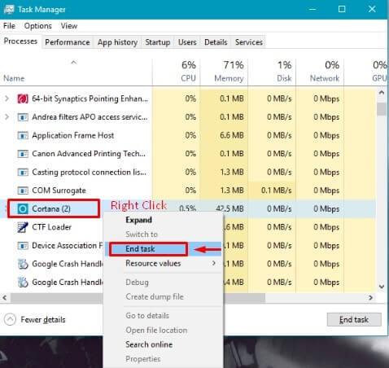Choose Resource values in the context menu

tap(163, 263)
